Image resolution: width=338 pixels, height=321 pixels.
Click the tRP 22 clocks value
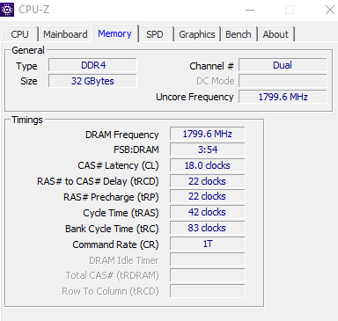pos(207,196)
